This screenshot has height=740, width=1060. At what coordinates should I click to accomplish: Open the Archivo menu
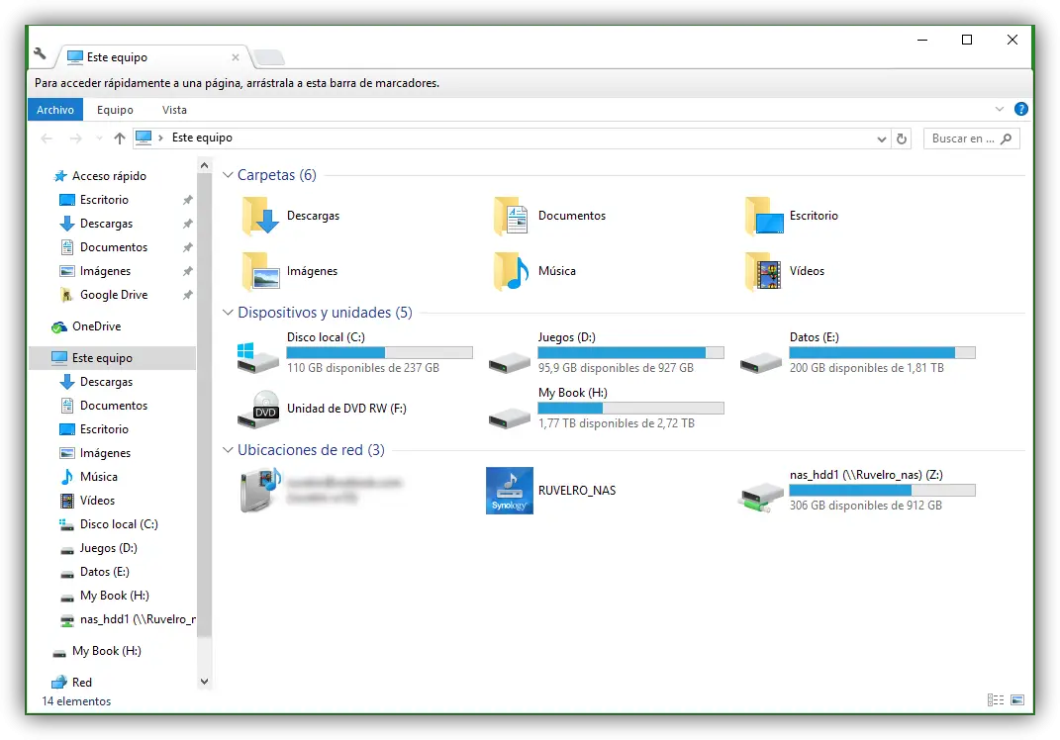(54, 110)
